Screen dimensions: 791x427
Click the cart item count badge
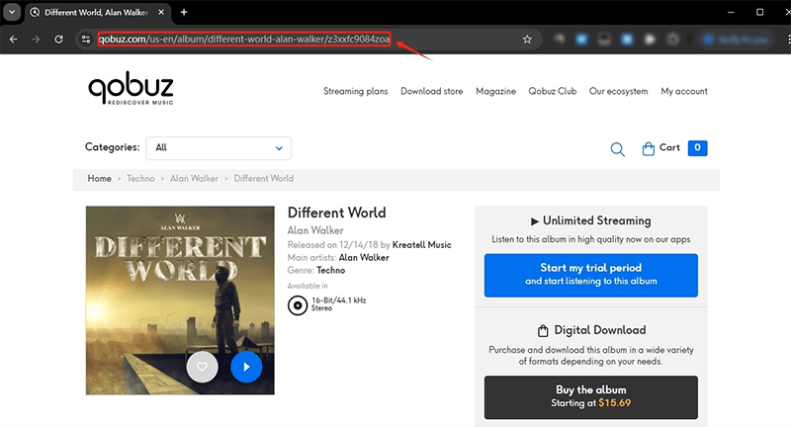click(697, 147)
